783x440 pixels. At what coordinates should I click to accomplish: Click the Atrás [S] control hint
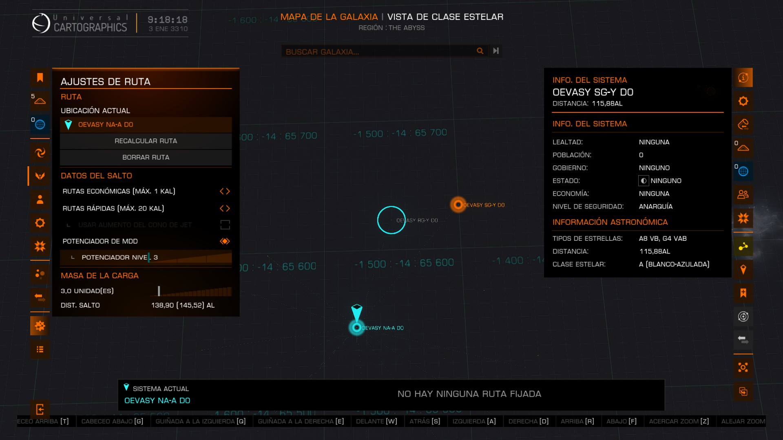click(x=425, y=421)
